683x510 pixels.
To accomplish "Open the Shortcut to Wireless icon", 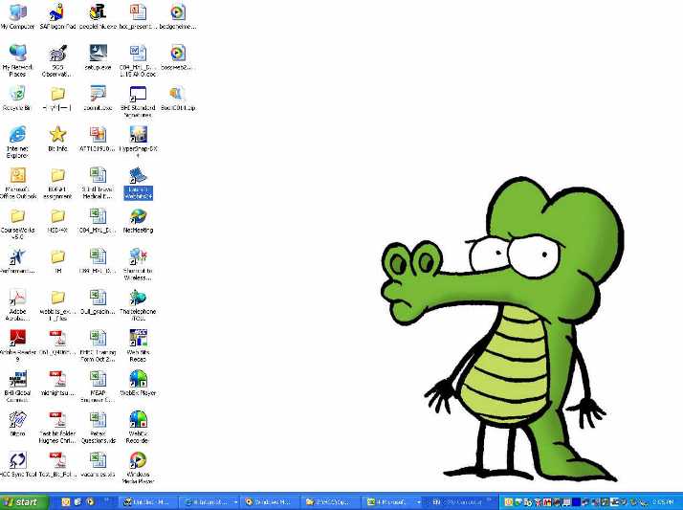I will [x=138, y=264].
